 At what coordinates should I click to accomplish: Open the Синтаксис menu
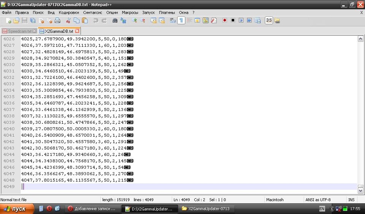pos(92,13)
